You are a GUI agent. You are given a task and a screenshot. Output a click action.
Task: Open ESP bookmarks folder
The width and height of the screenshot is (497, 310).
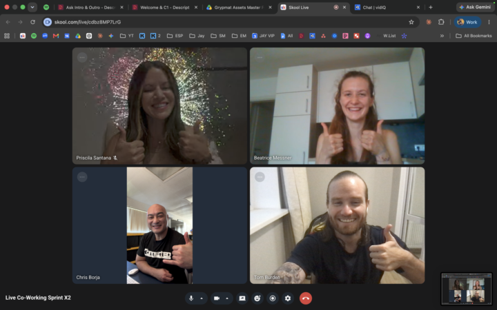tap(175, 36)
